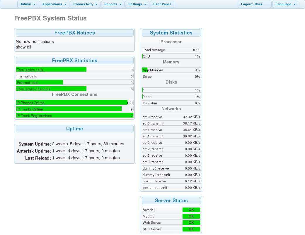Click the eth2 transmit row
The image size is (305, 235).
171,149
